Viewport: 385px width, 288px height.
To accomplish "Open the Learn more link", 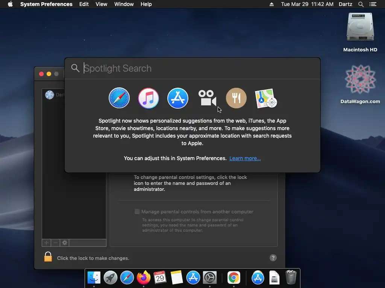I will (245, 158).
